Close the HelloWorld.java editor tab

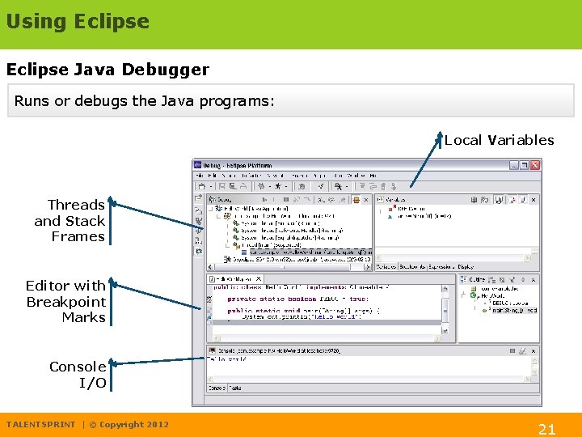pos(259,278)
